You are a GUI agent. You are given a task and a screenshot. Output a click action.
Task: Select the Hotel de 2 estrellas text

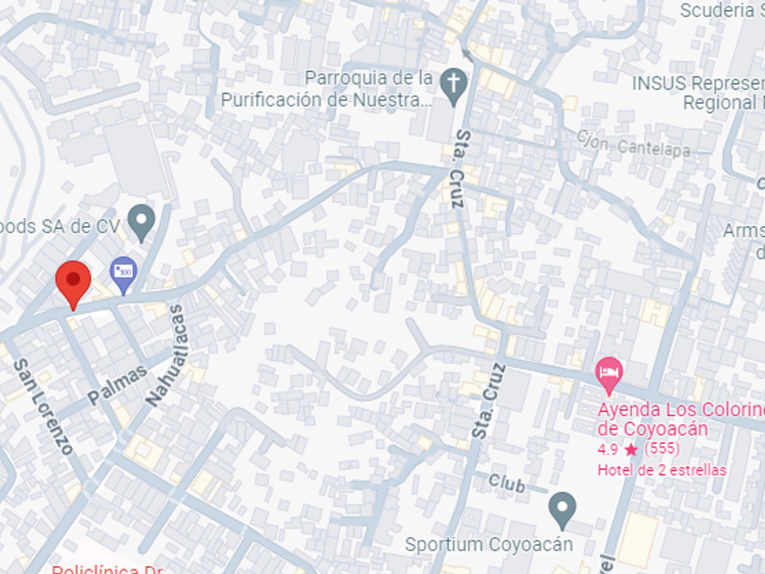[662, 470]
